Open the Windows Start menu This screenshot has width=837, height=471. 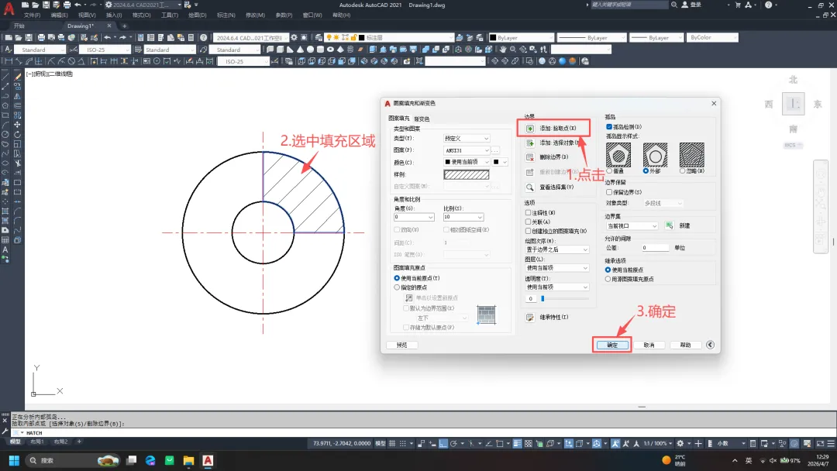coord(15,460)
